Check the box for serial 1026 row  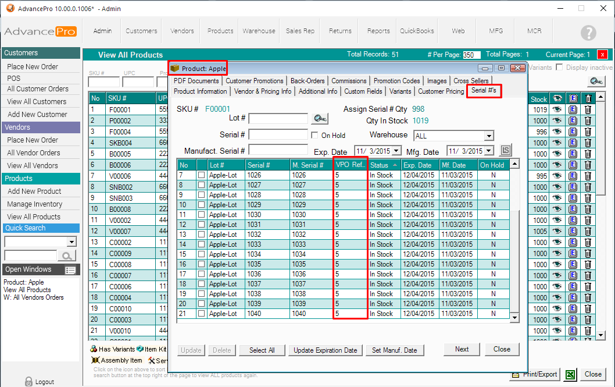(x=201, y=175)
